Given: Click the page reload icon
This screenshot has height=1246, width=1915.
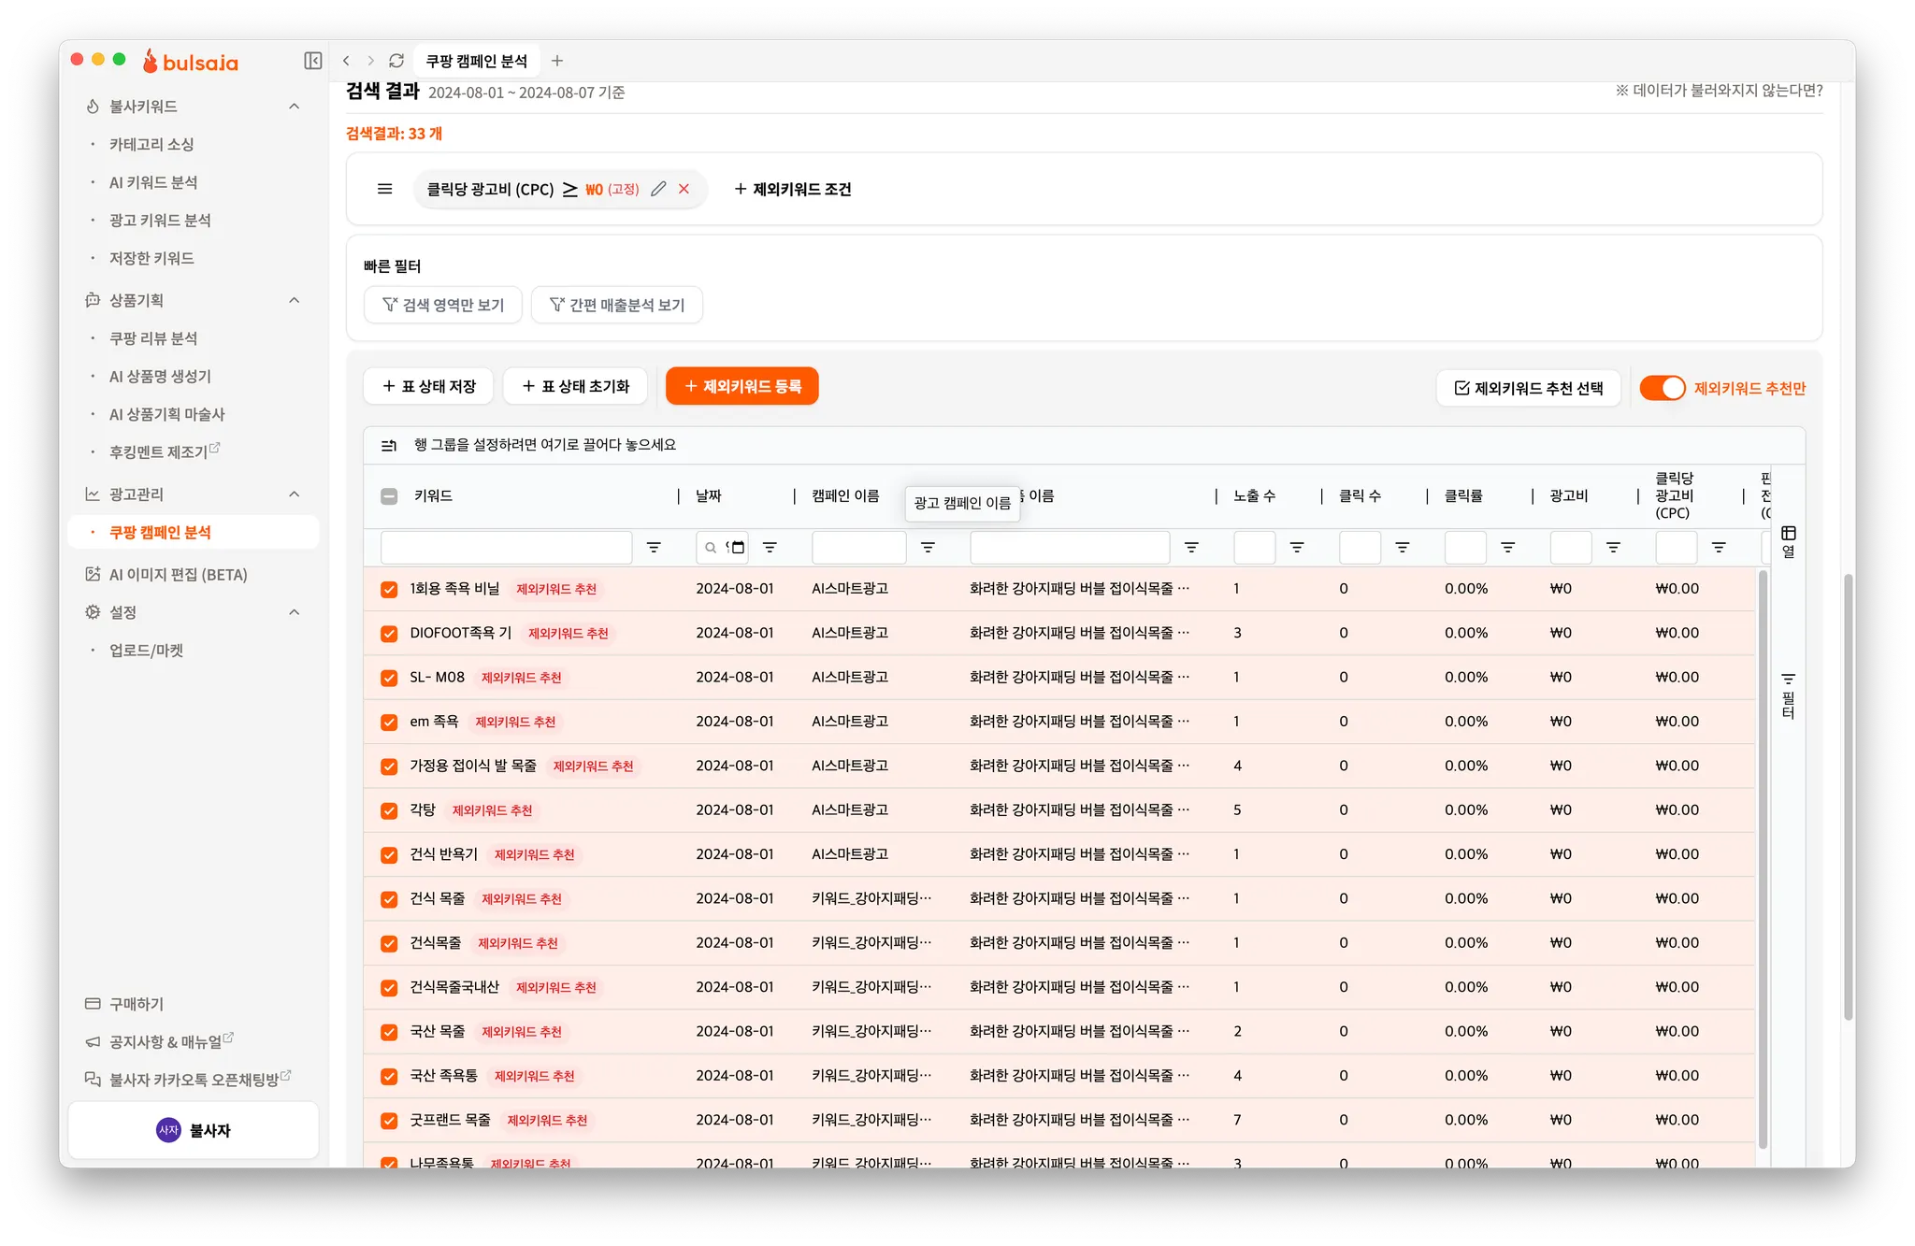Looking at the screenshot, I should click(x=396, y=61).
